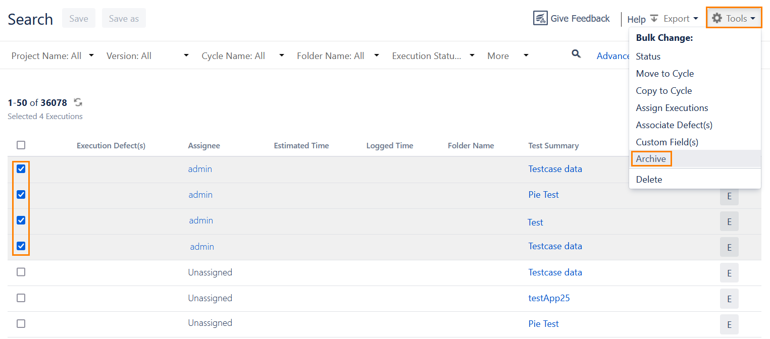Select Archive from Bulk Change menu
Viewport: 770px width, 339px height.
click(651, 159)
